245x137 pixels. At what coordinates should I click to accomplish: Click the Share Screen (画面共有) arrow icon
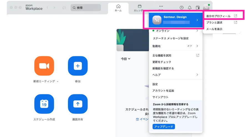point(78,104)
